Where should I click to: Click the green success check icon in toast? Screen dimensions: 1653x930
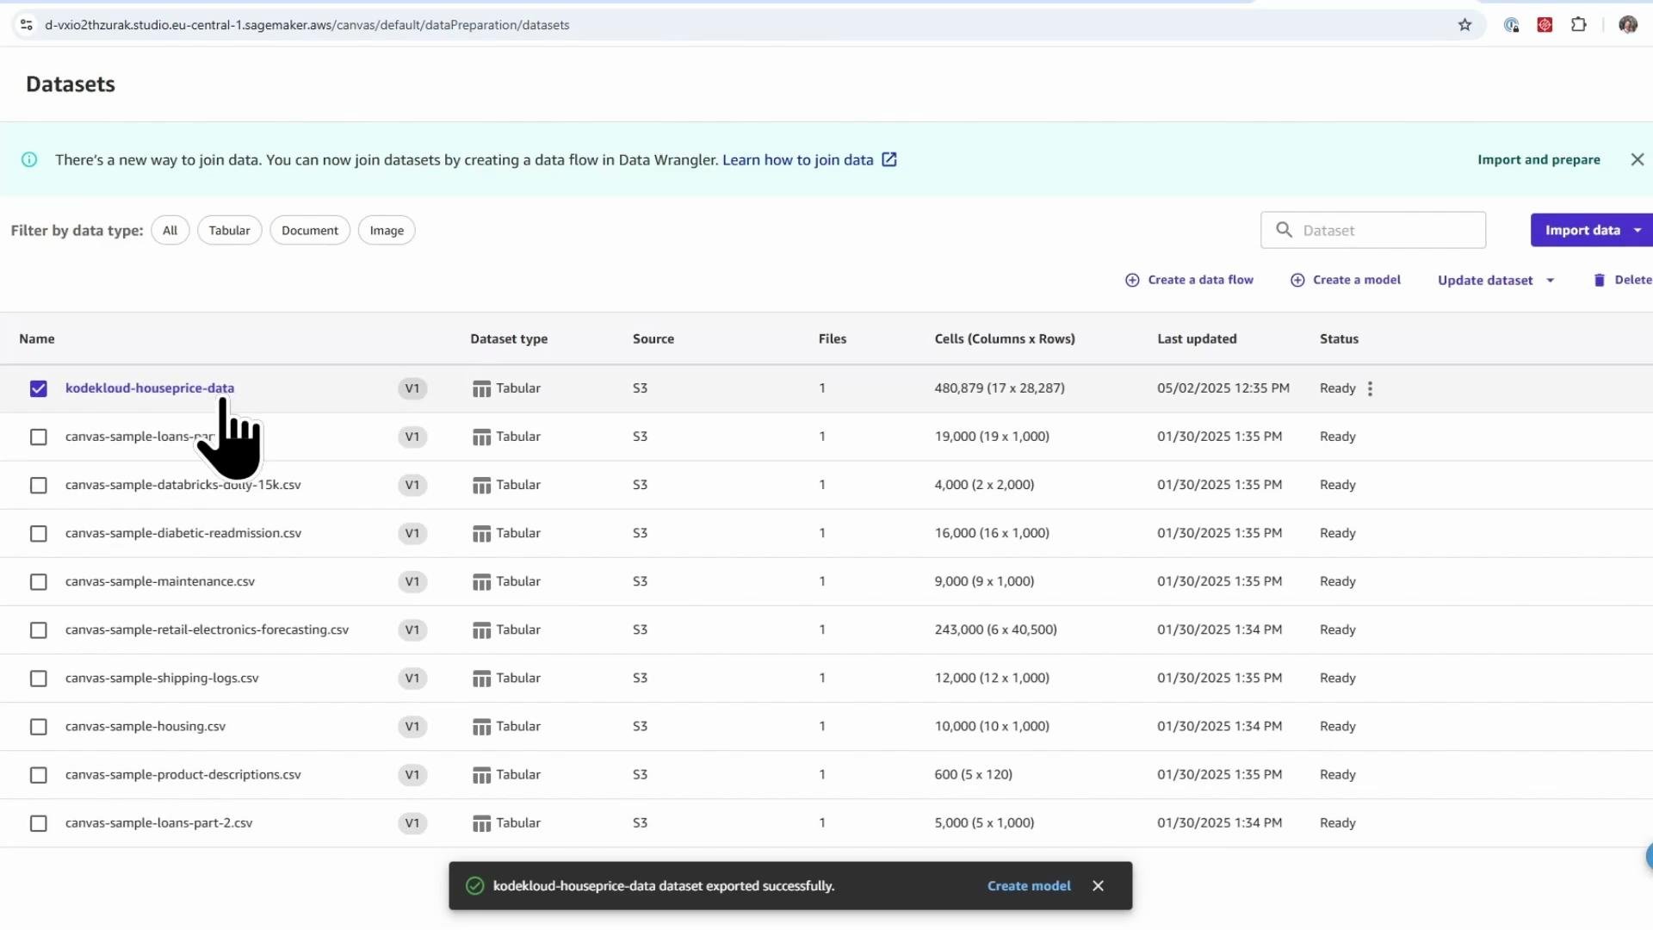(474, 885)
